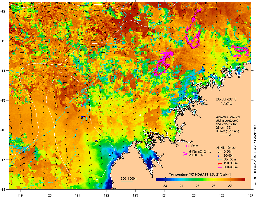Click the '(0.1m contours)' text
This screenshot has width=257, height=198.
[227, 121]
